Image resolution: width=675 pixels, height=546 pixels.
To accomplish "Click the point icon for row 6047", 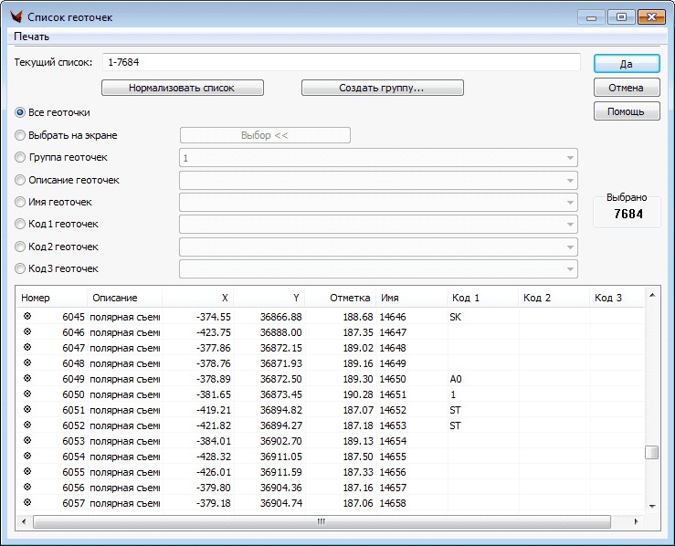I will (26, 347).
